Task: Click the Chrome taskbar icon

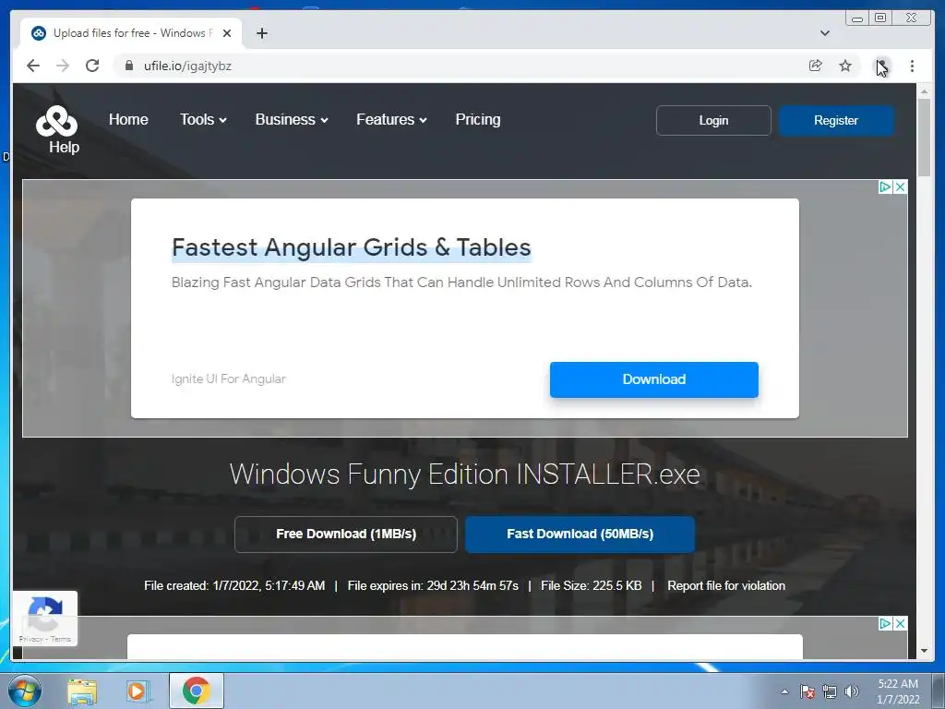Action: [197, 691]
